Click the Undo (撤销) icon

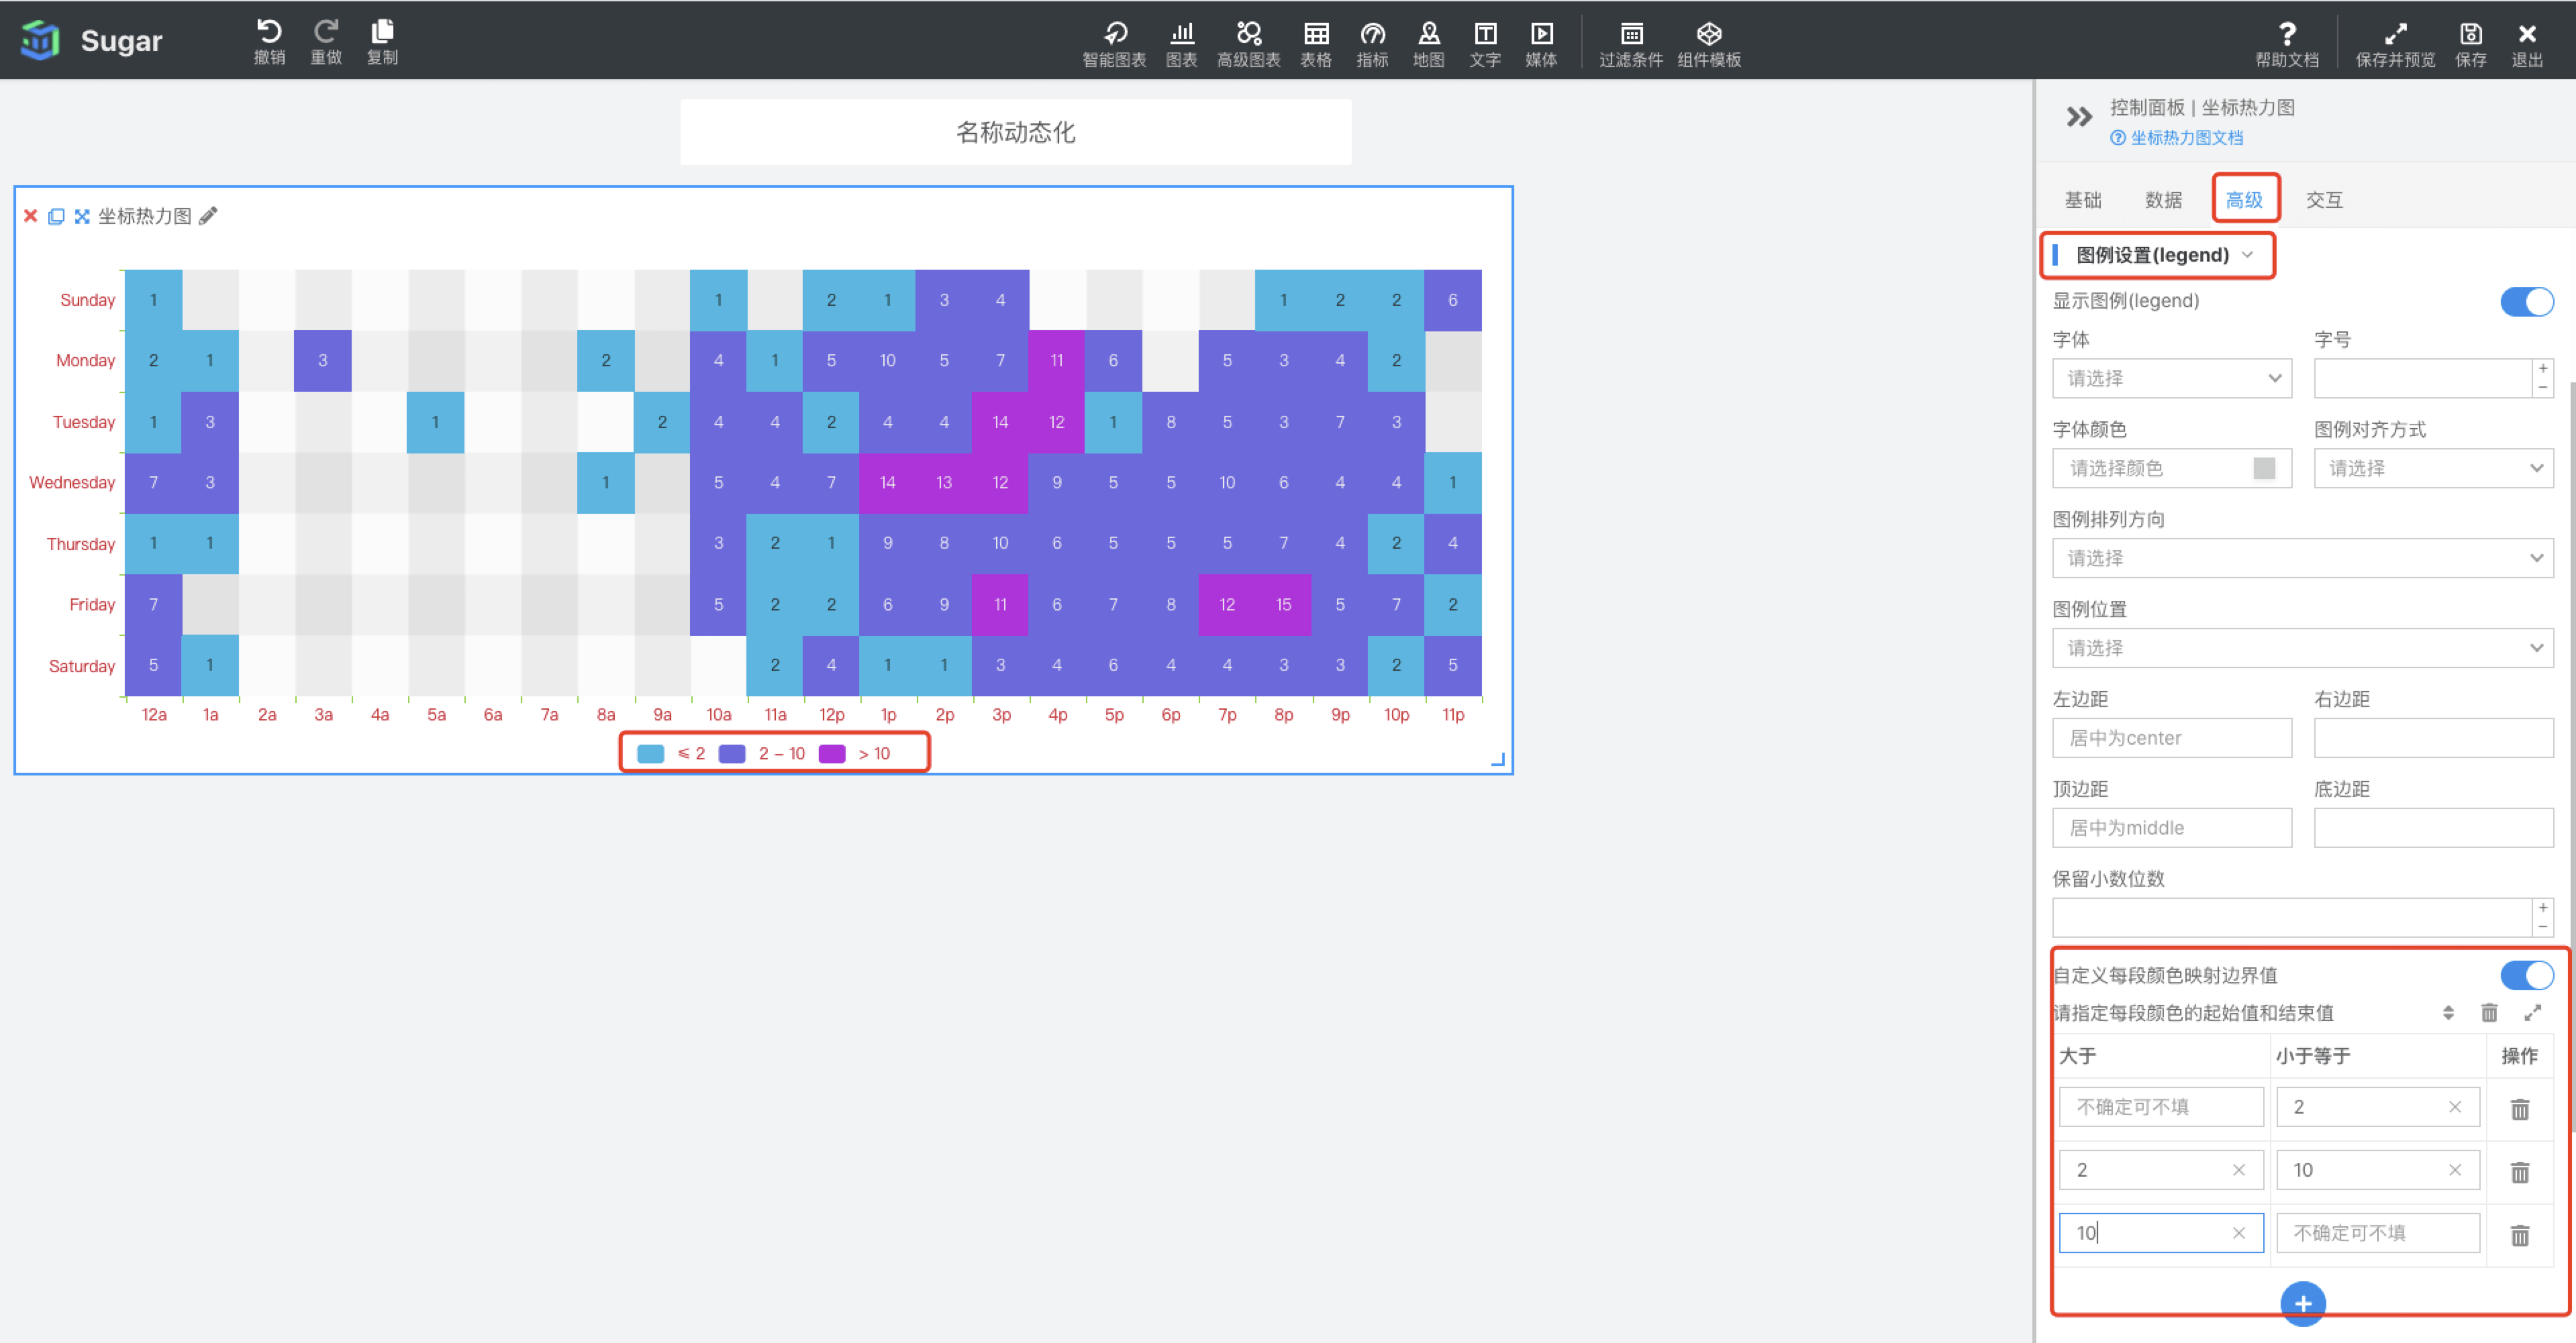tap(269, 41)
